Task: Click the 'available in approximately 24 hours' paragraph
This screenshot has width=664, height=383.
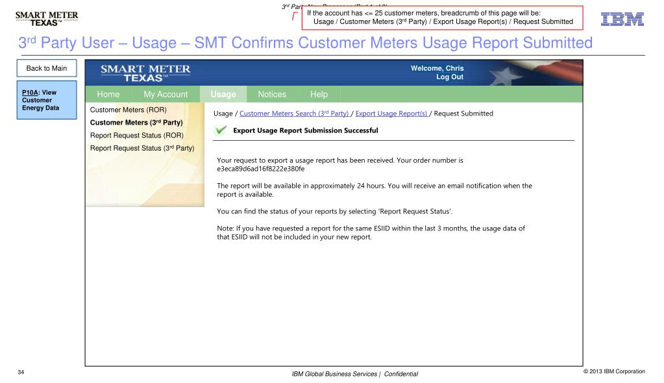Action: click(x=375, y=190)
